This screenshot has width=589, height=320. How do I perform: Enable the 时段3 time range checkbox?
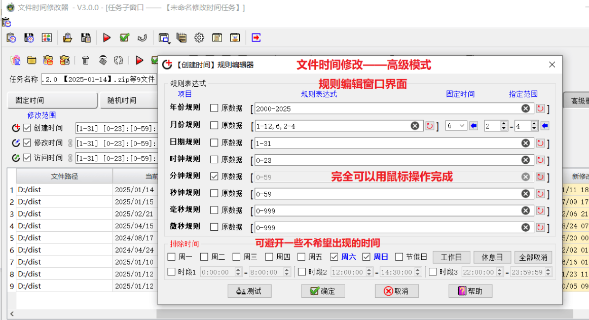pos(433,271)
